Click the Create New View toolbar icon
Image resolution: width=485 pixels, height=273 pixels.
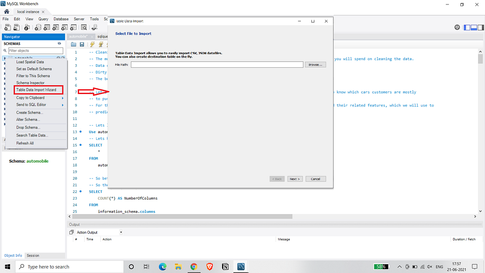[x=55, y=27]
